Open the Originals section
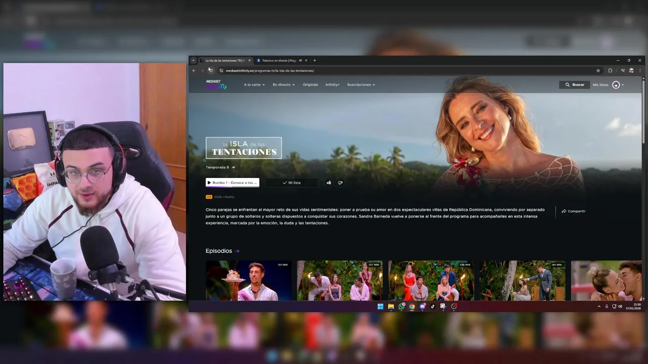The height and width of the screenshot is (364, 648). click(x=310, y=85)
